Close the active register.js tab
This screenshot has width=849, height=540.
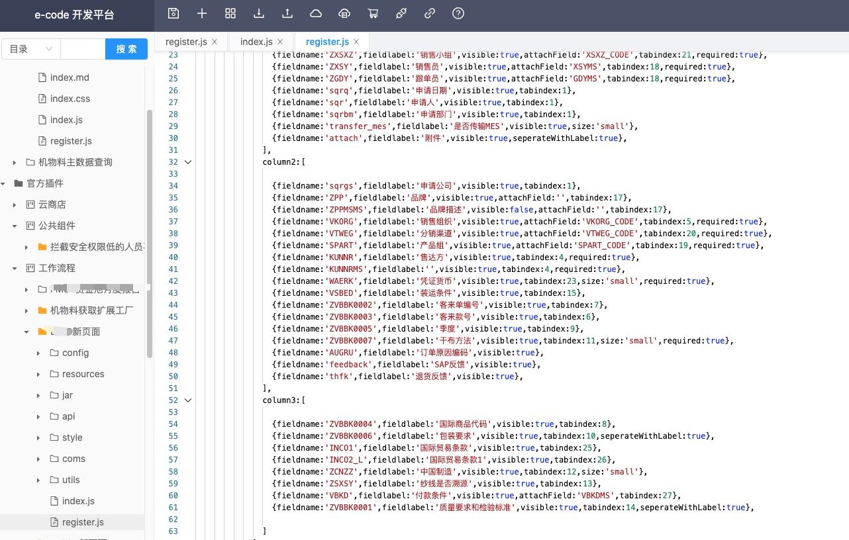click(356, 41)
